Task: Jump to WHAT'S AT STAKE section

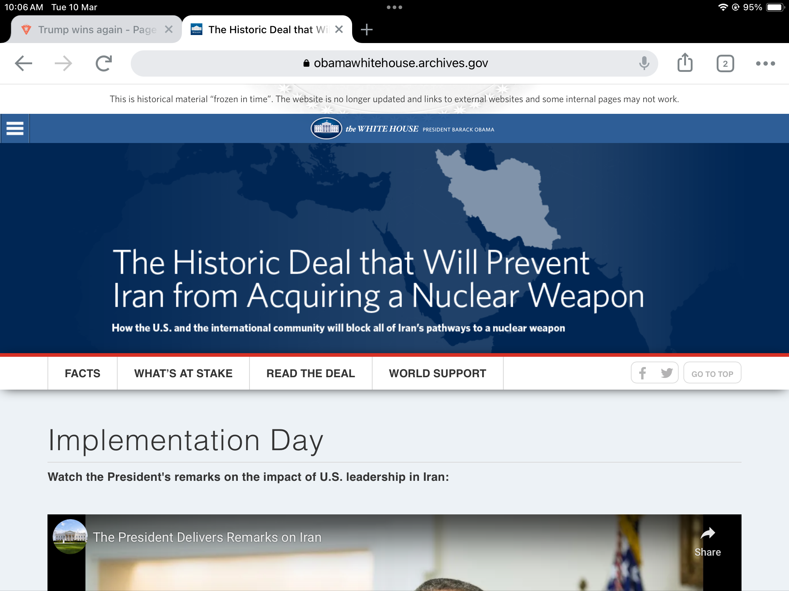Action: 183,373
